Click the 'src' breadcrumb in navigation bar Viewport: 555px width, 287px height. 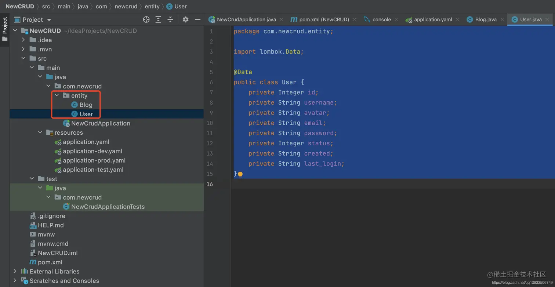(x=46, y=6)
